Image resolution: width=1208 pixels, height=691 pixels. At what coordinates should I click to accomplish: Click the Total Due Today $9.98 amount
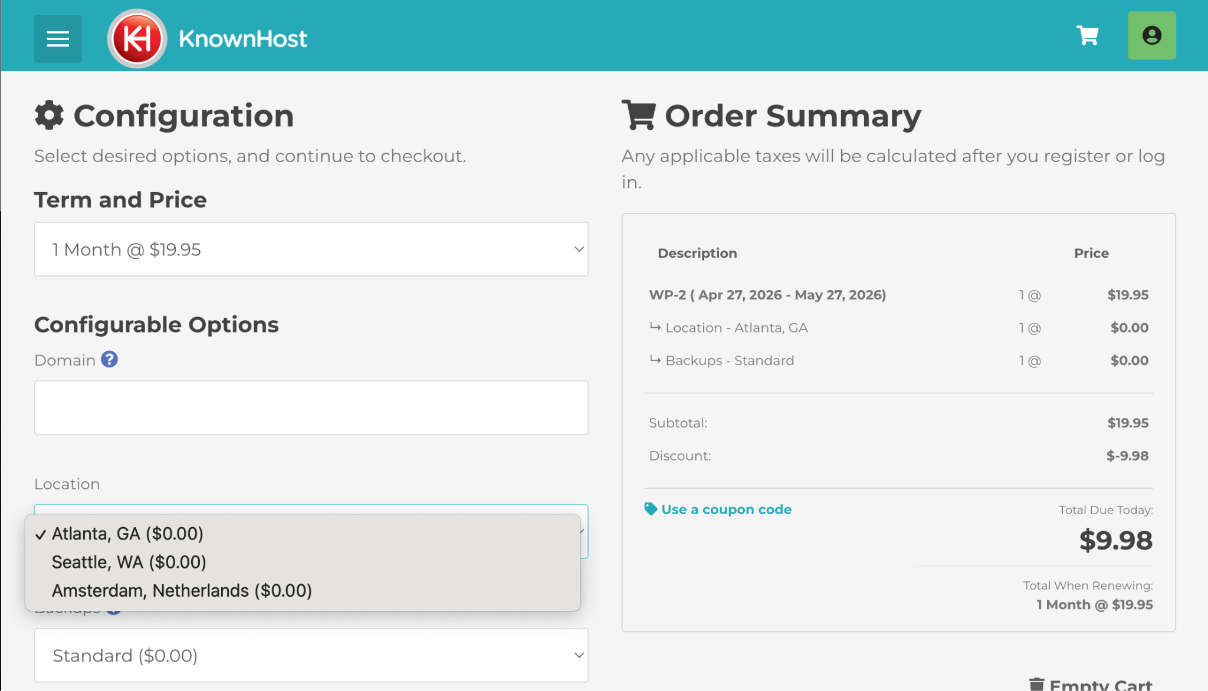pos(1115,540)
